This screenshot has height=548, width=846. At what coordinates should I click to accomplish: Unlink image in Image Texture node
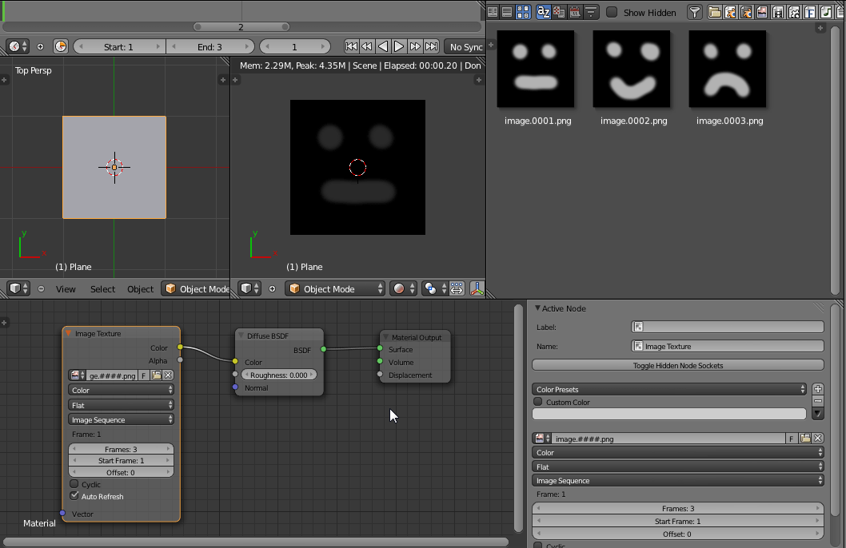tap(169, 375)
